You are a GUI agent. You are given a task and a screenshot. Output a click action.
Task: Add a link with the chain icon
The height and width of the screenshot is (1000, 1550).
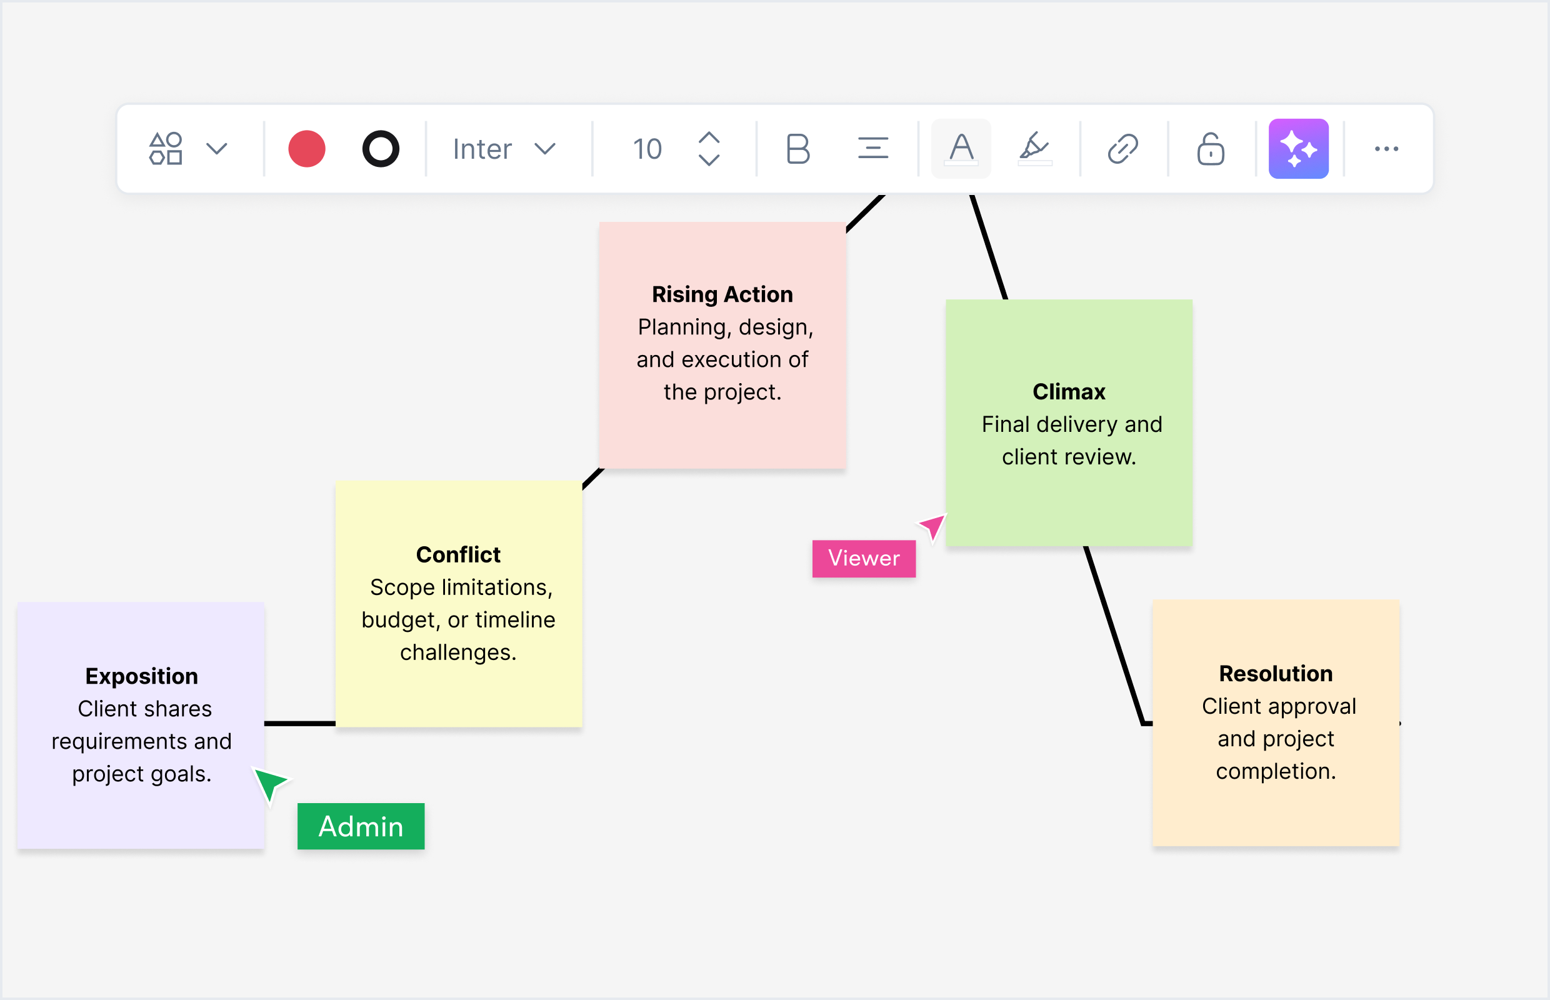[x=1123, y=149]
